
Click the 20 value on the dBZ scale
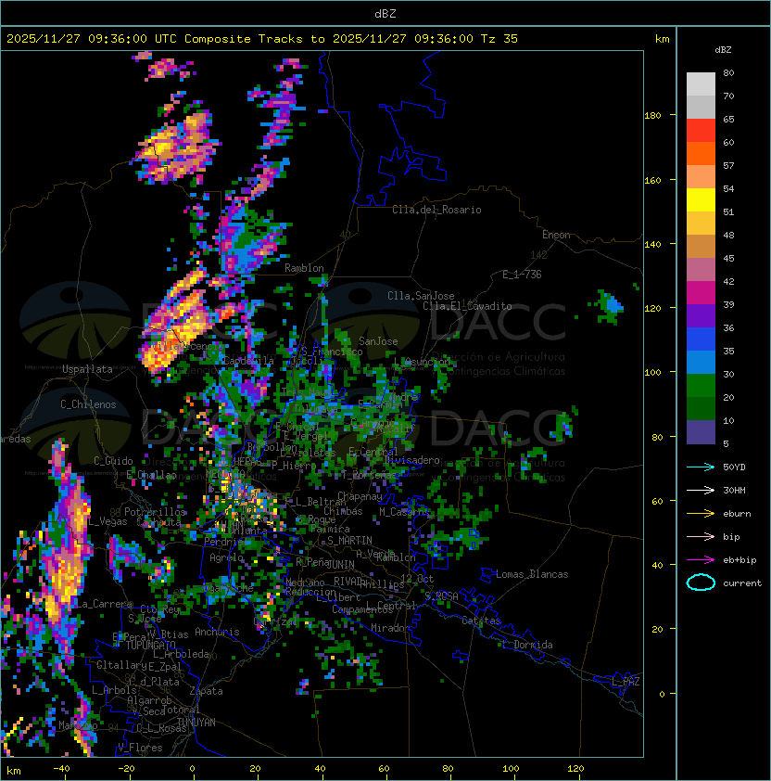728,398
